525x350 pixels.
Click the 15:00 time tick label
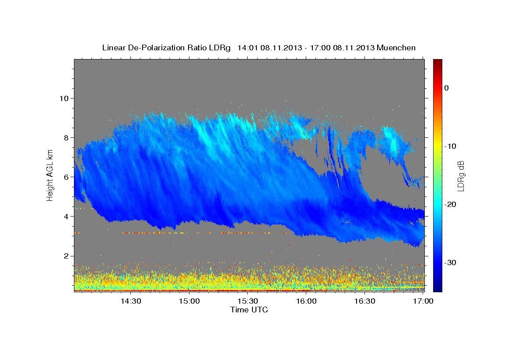click(x=189, y=301)
